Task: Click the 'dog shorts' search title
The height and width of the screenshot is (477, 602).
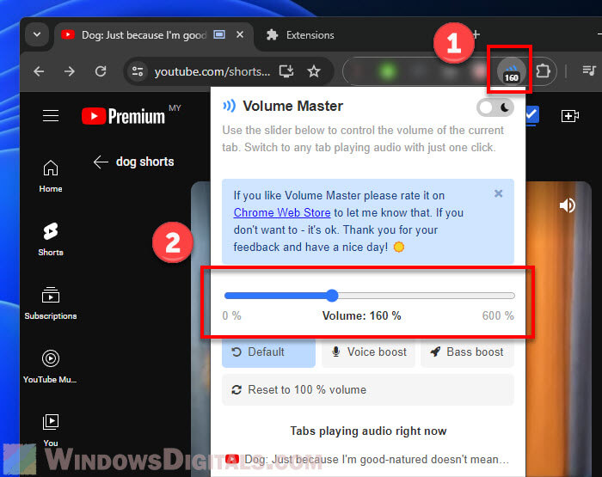Action: [144, 162]
